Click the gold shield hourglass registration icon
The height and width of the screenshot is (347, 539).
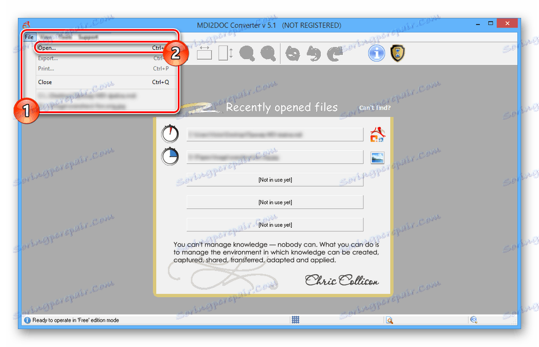pyautogui.click(x=398, y=53)
